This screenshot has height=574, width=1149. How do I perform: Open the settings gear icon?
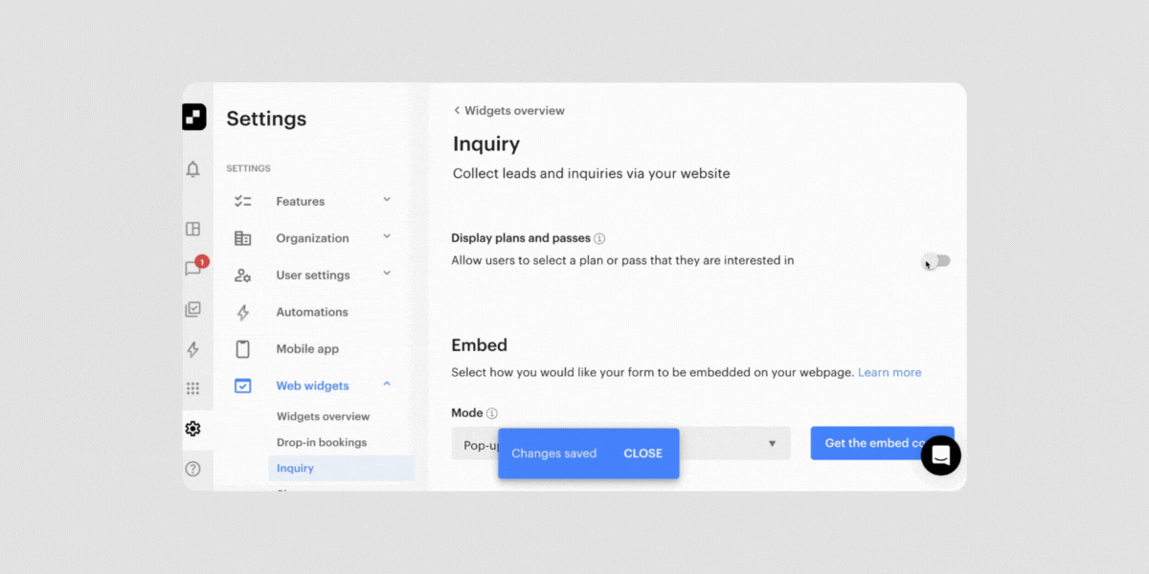tap(192, 429)
